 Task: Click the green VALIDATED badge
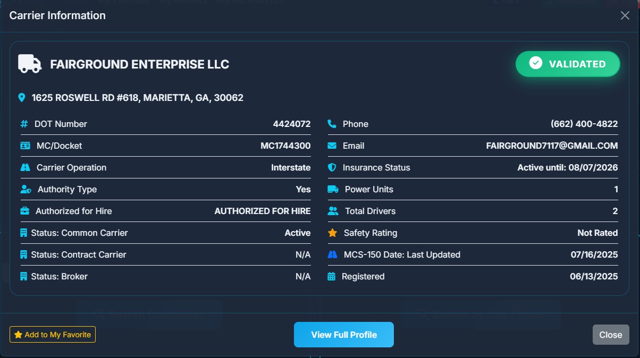click(568, 64)
